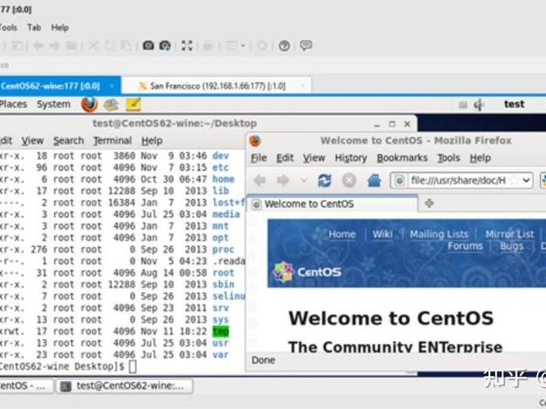The image size is (546, 409).
Task: Open the Terminal menu in terminal window
Action: (x=113, y=141)
